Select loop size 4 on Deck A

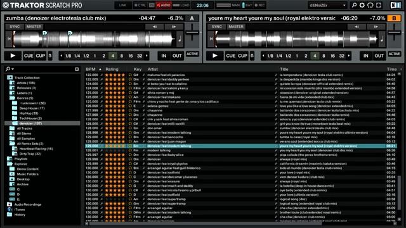[x=113, y=56]
